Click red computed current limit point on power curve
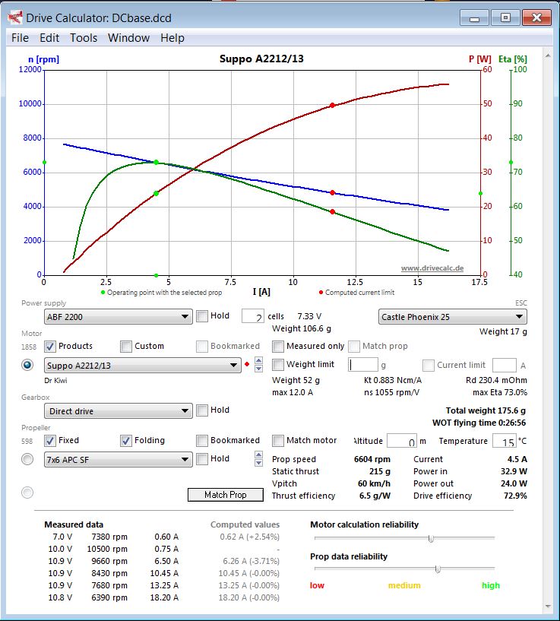The height and width of the screenshot is (621, 560). pyautogui.click(x=332, y=106)
